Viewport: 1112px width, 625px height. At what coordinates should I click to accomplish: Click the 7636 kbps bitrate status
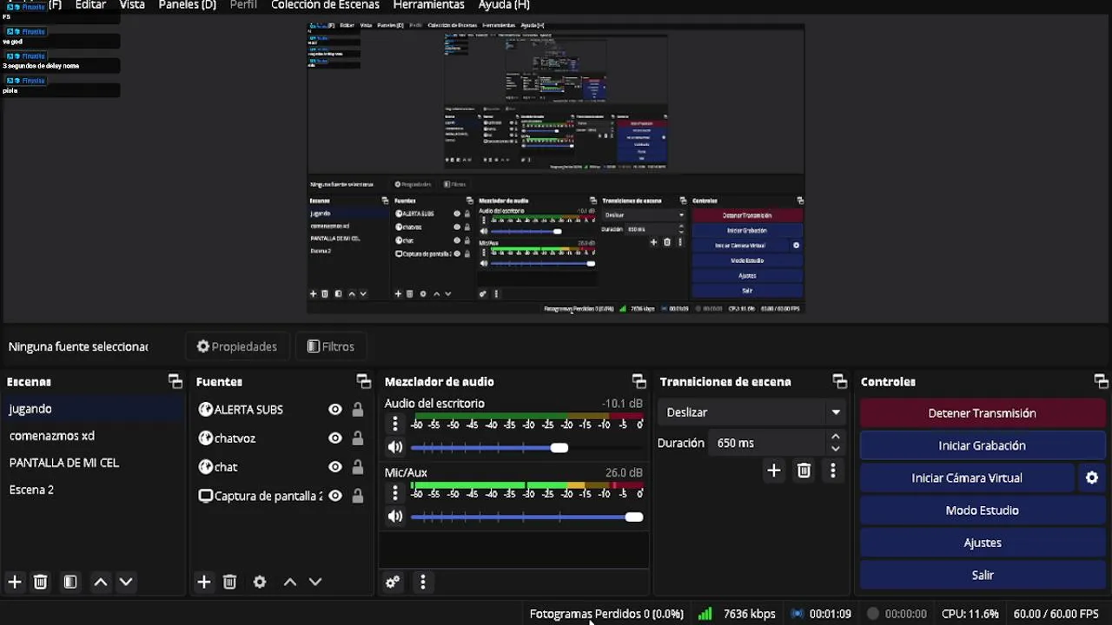coord(749,614)
